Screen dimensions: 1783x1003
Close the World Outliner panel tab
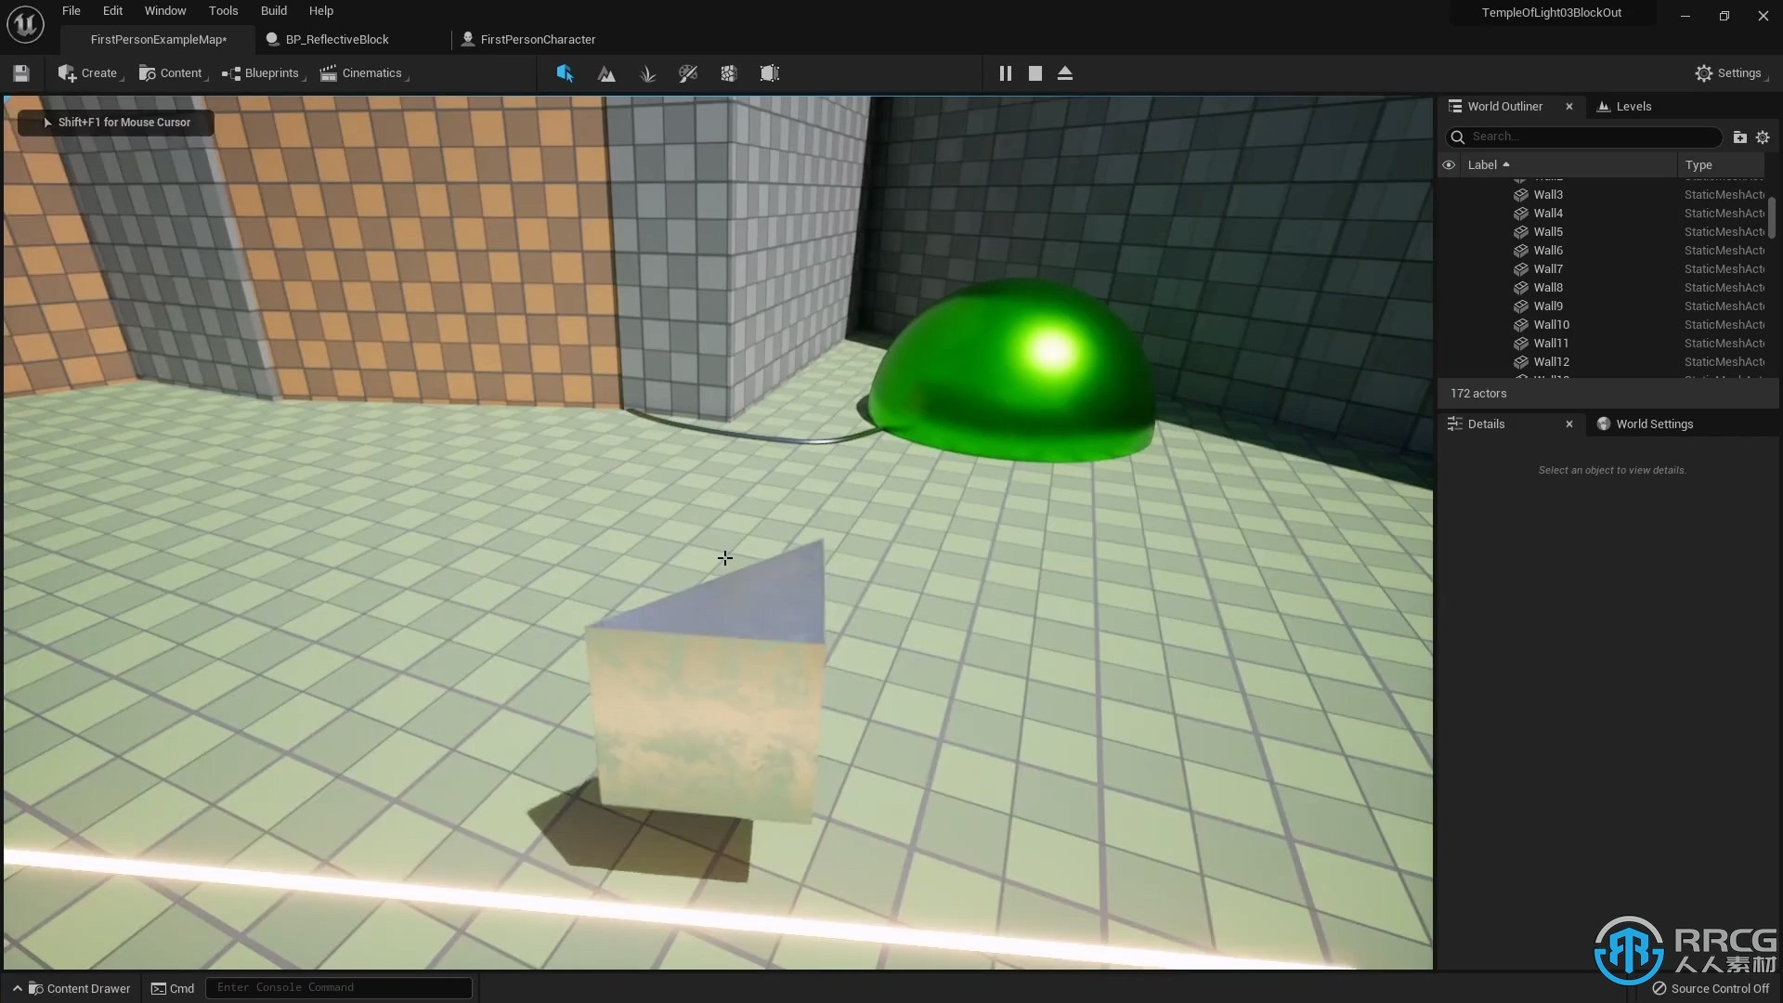[x=1569, y=107]
